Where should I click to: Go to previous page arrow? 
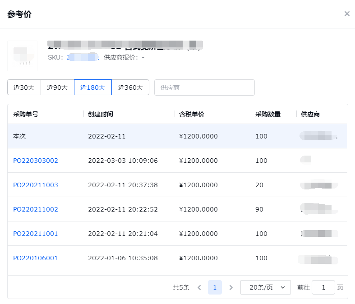[x=199, y=287]
